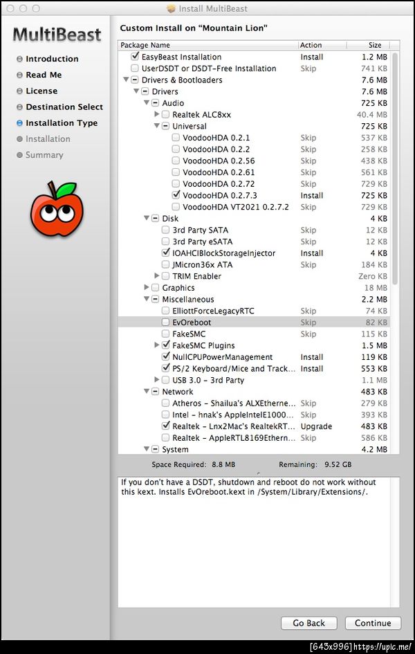Image resolution: width=415 pixels, height=654 pixels.
Task: Uncheck Realtek Lnx2Mac's RealtekRTL checkbox
Action: coord(165,426)
